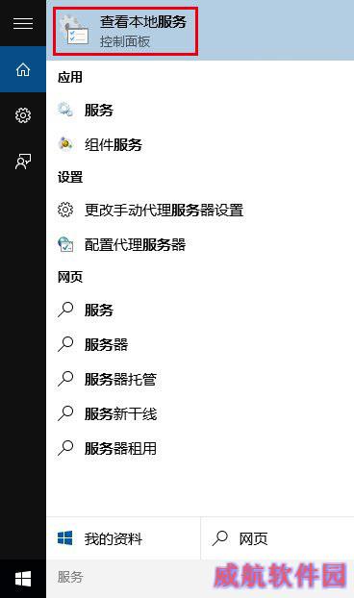
Task: Click the search box containing 服务
Action: (x=200, y=577)
